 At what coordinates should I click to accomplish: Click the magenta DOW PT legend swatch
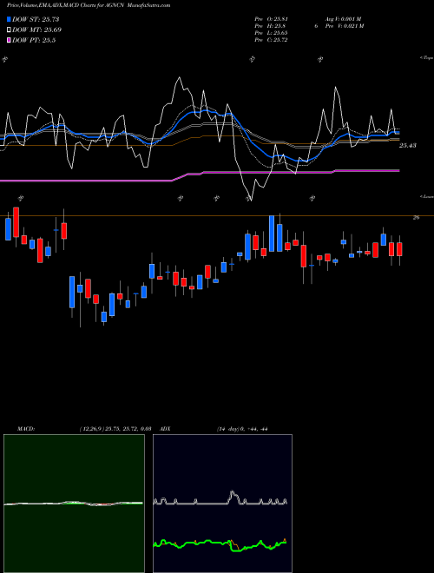click(10, 41)
